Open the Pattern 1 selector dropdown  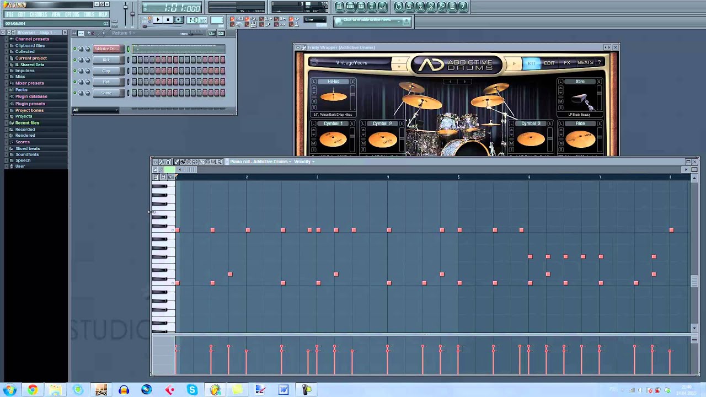(x=124, y=33)
